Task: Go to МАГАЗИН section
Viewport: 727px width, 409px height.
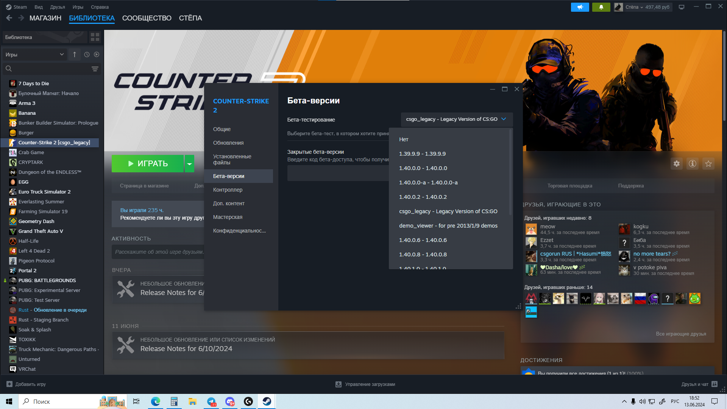Action: tap(45, 18)
